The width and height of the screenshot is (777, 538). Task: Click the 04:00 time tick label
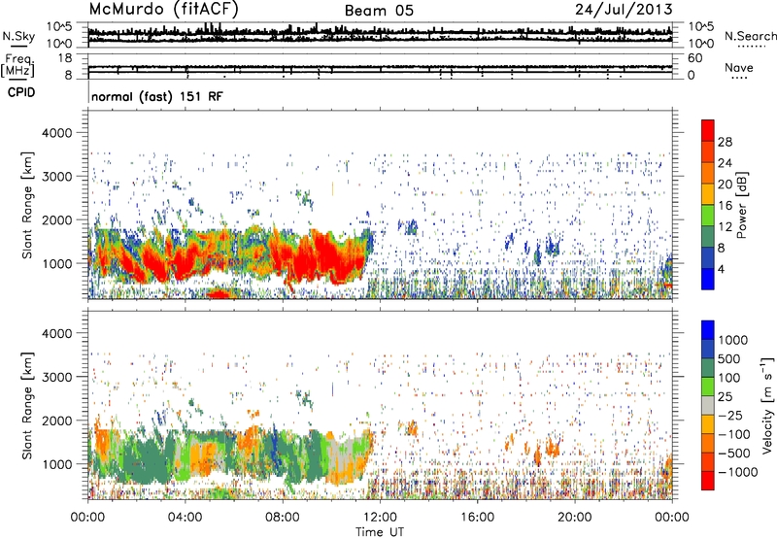click(x=185, y=518)
